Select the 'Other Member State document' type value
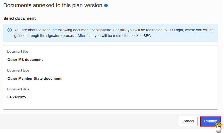The image size is (224, 133). [35, 79]
